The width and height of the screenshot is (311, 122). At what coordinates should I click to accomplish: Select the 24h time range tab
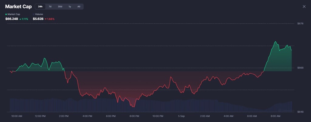[40, 6]
